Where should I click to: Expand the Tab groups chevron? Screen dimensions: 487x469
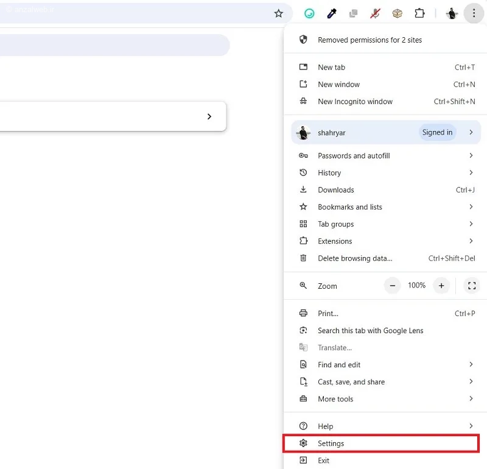pyautogui.click(x=471, y=224)
